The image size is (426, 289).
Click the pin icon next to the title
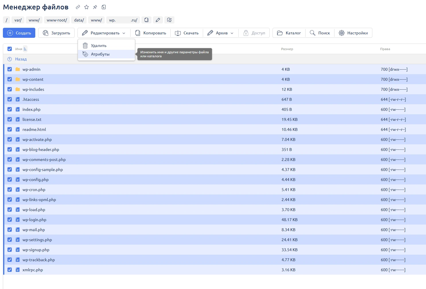click(x=95, y=7)
